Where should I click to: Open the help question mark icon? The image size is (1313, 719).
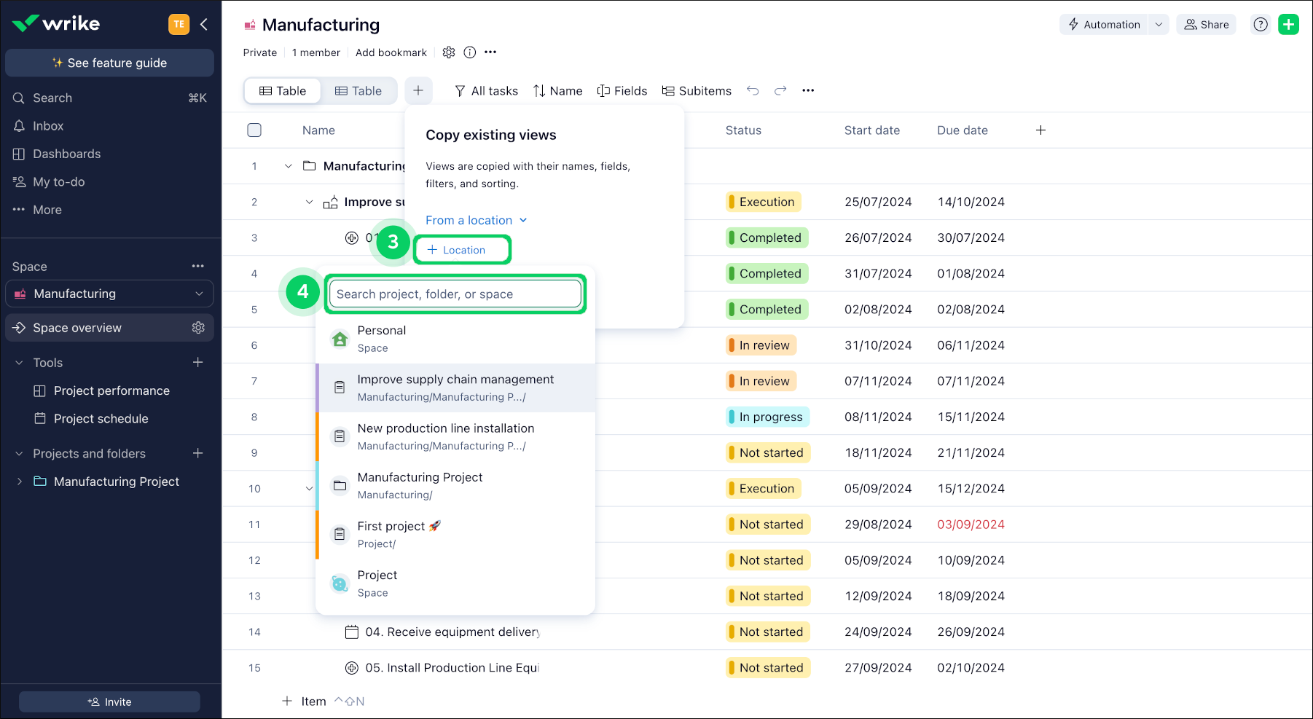(x=1261, y=25)
